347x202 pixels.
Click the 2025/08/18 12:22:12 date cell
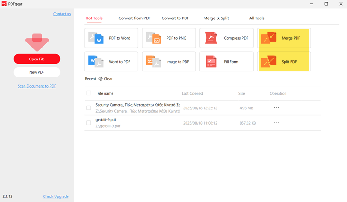click(200, 108)
